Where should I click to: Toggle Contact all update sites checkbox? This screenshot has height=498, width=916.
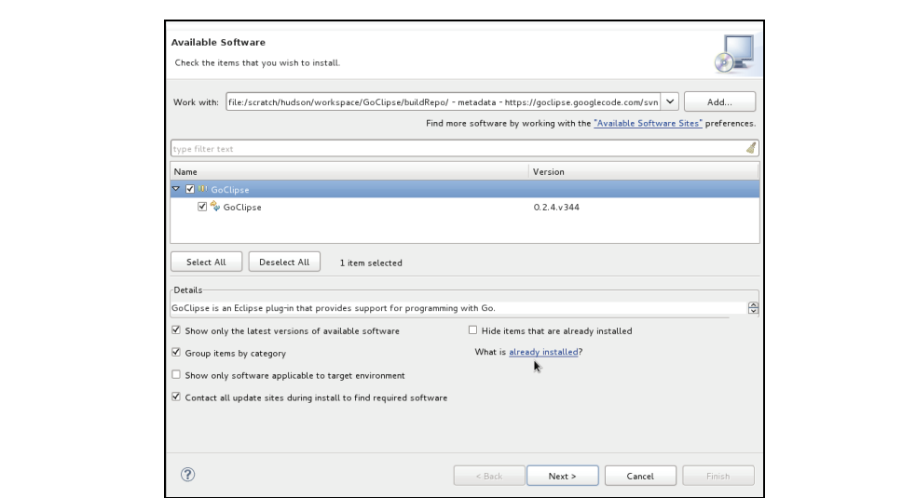coord(176,397)
